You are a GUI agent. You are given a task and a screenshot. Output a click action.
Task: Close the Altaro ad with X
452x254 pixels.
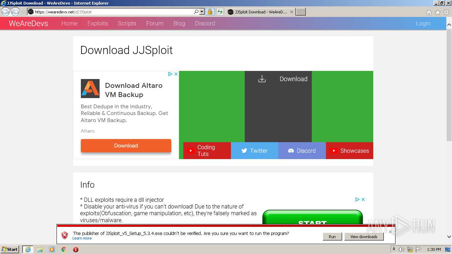[176, 74]
